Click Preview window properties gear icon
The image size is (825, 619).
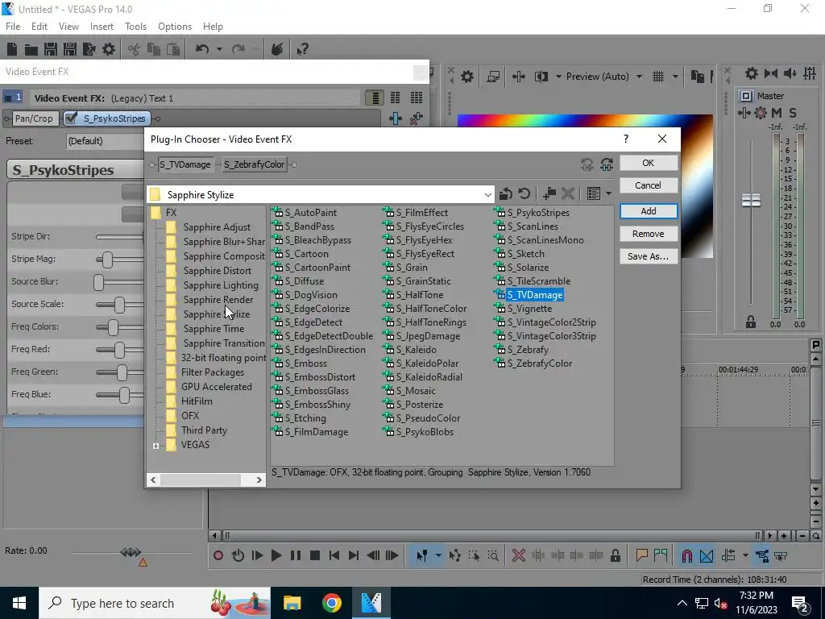tap(466, 77)
